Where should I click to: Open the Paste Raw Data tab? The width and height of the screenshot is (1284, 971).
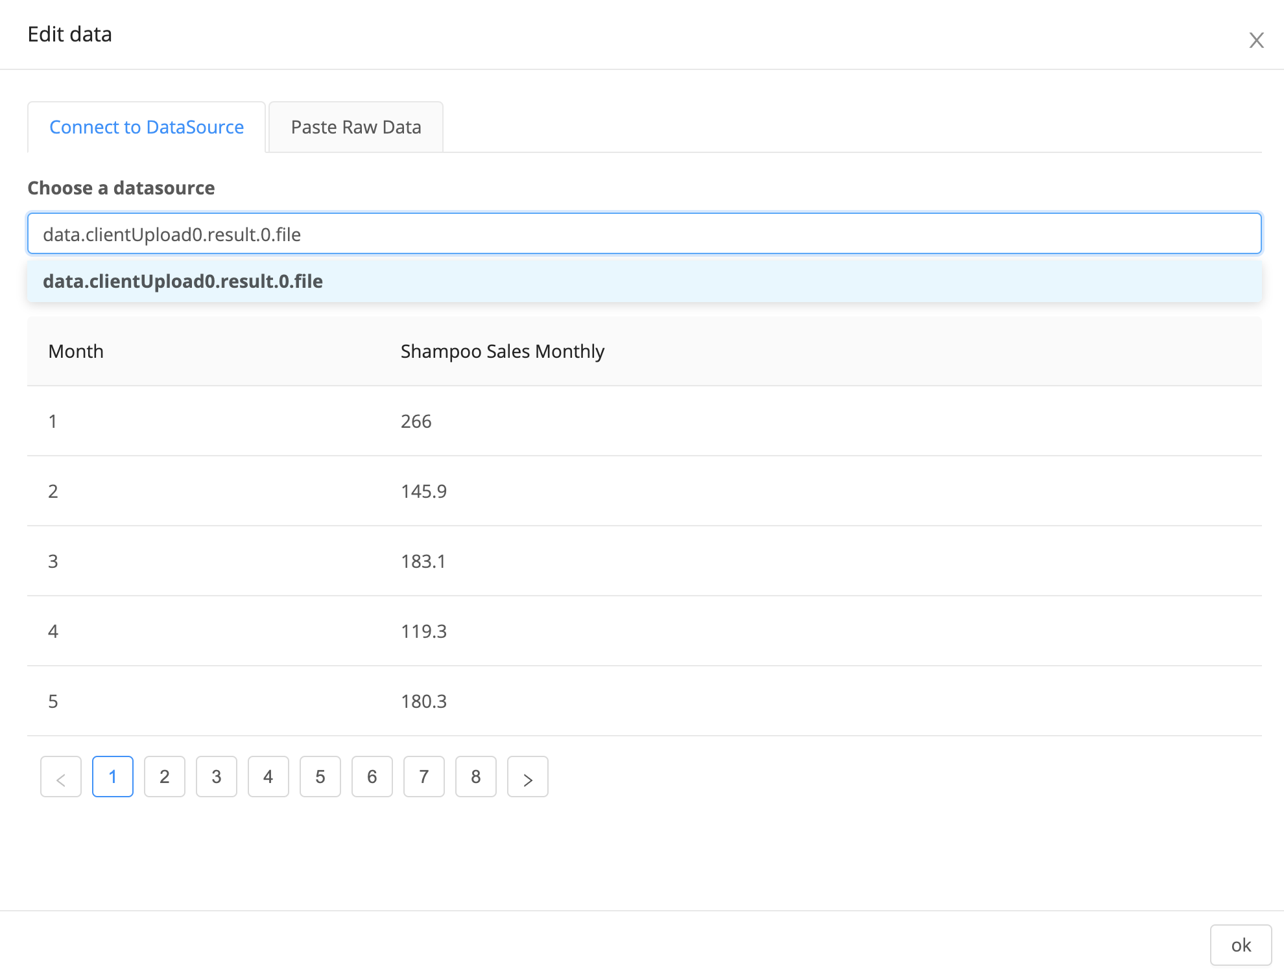click(356, 127)
